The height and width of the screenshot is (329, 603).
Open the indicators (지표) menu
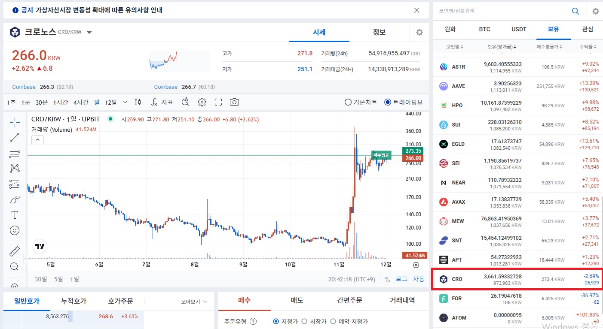pos(162,102)
